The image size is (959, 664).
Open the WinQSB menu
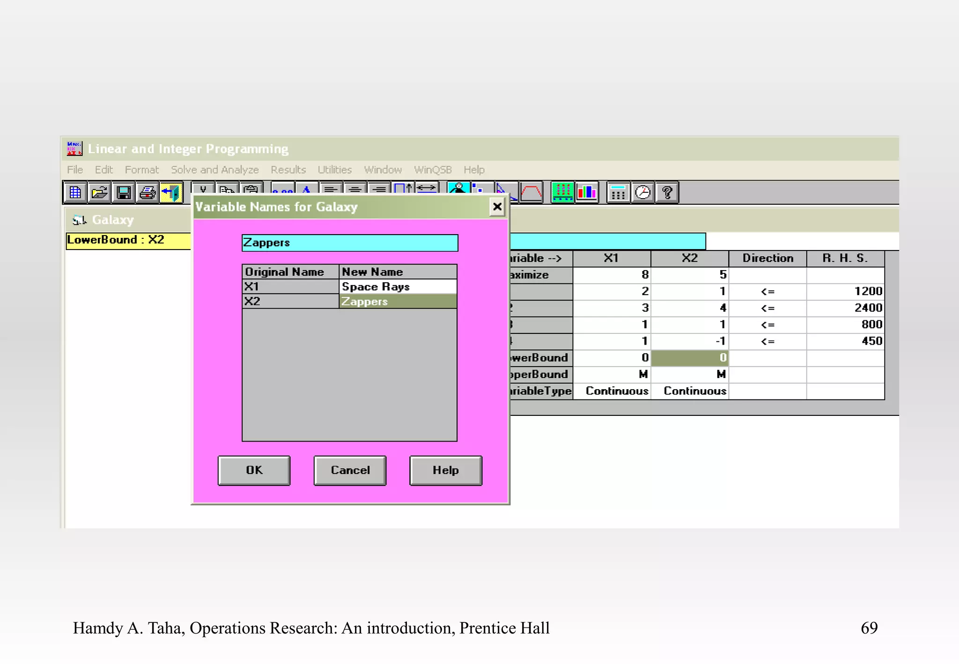[x=433, y=170]
